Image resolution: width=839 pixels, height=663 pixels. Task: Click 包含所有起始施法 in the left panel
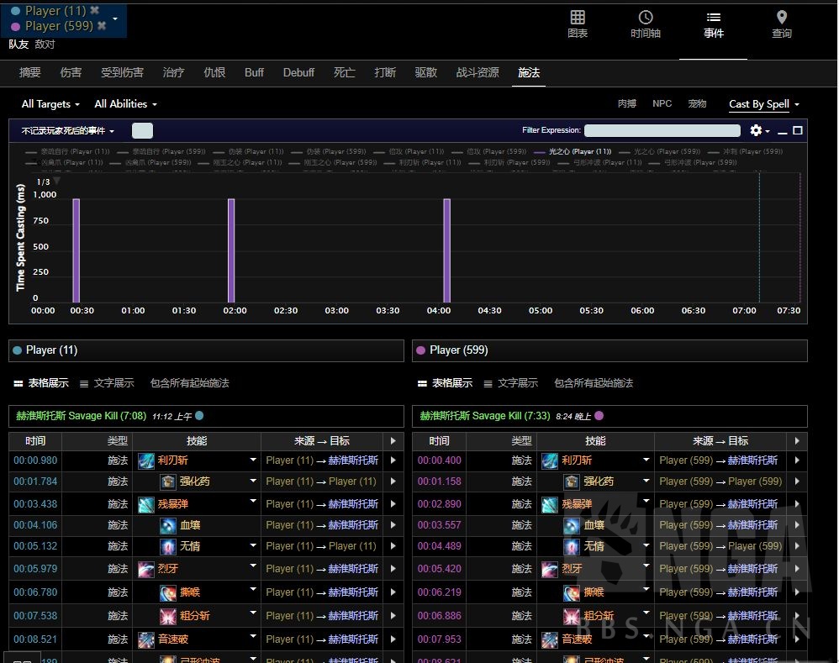point(189,383)
